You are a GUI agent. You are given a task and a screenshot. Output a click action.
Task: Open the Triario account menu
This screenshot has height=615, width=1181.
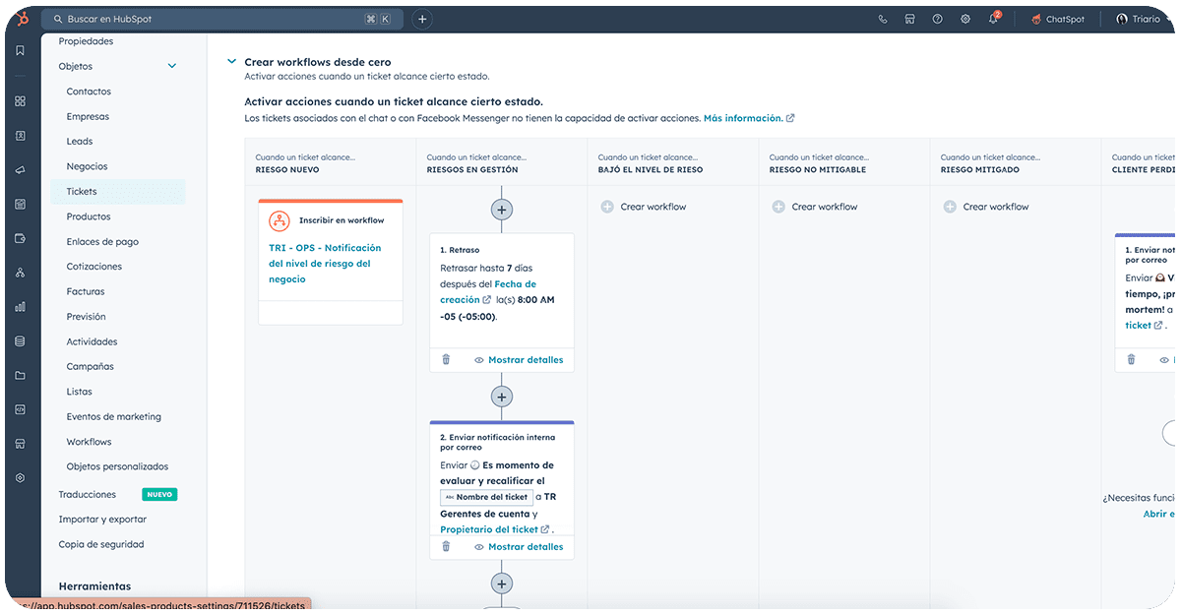pyautogui.click(x=1144, y=19)
